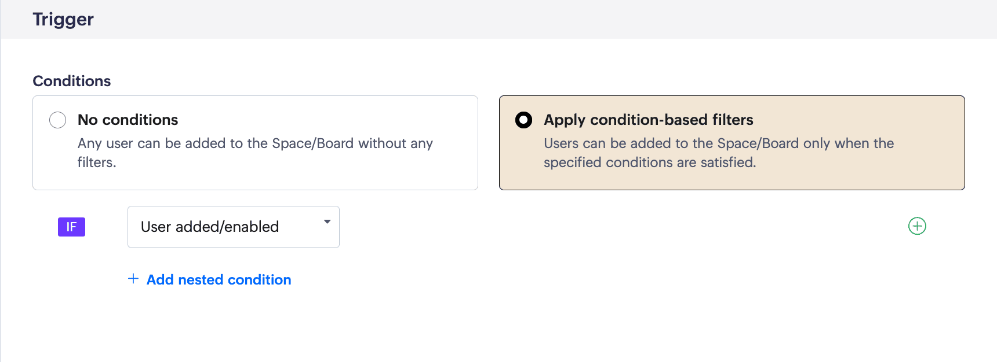
Task: Click the plus icon beside Add nested condition
Action: (x=133, y=279)
